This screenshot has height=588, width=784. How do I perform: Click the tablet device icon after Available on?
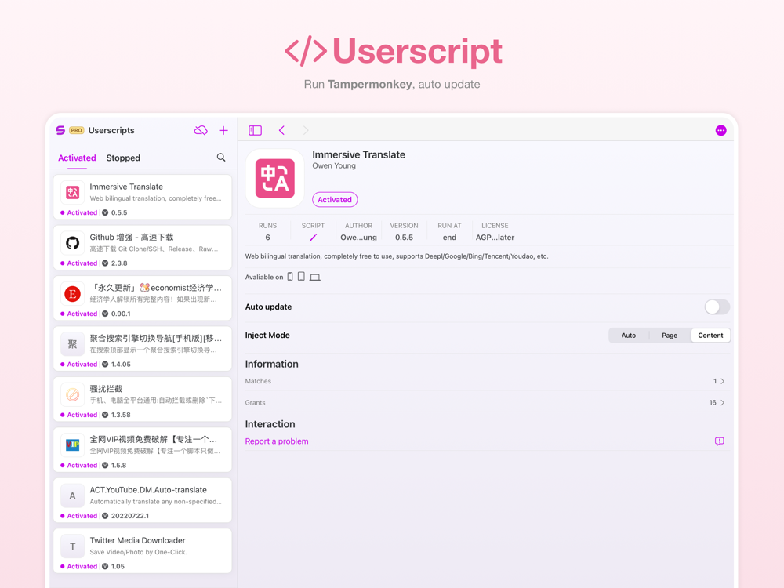coord(301,277)
